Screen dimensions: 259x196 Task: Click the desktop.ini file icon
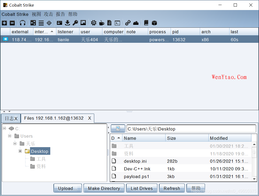114,161
